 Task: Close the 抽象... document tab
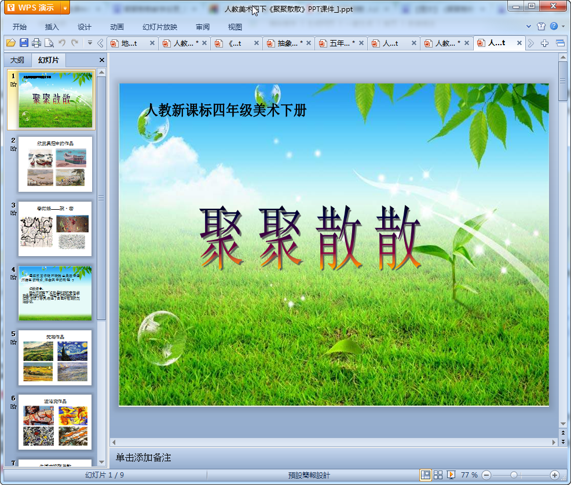click(309, 43)
